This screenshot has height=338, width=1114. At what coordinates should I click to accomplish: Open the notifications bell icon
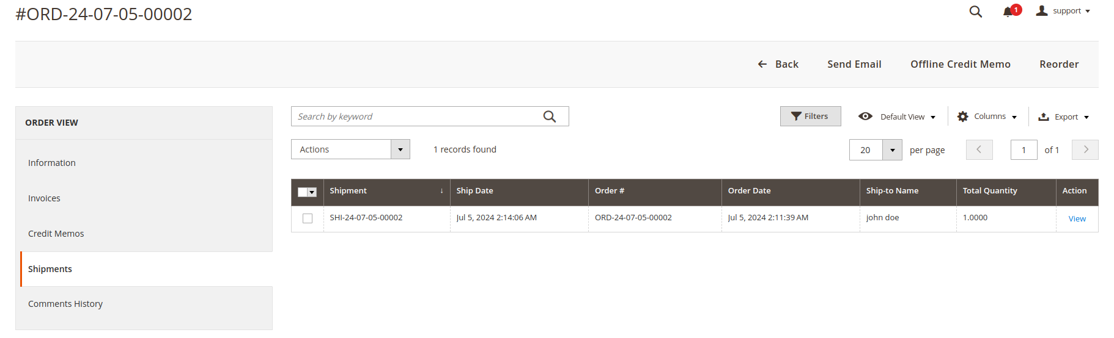click(1008, 12)
